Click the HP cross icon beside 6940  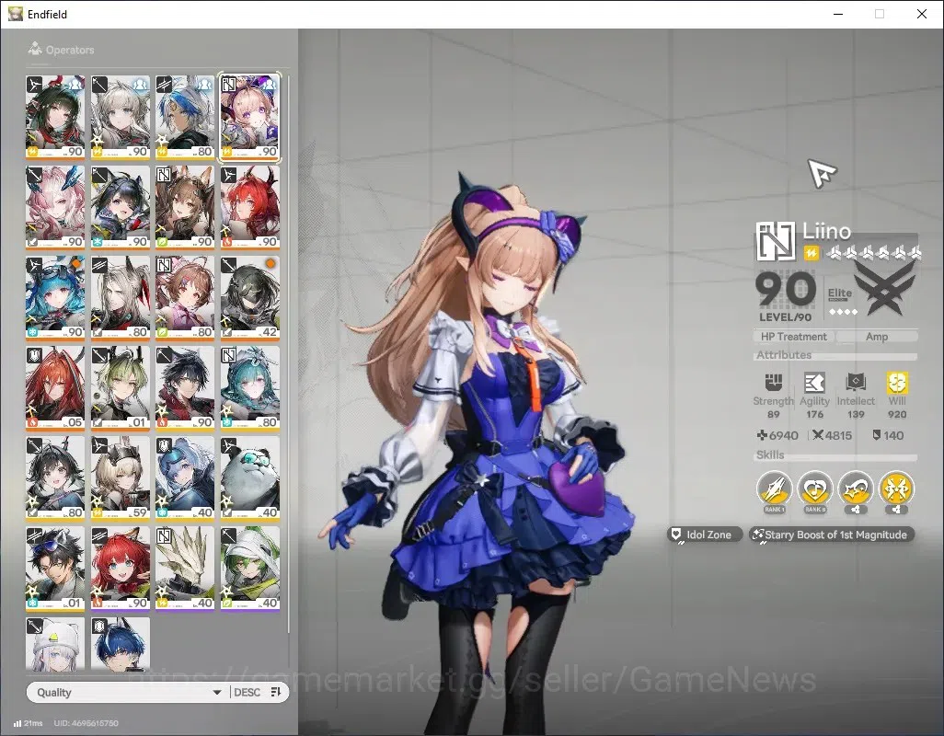click(762, 435)
